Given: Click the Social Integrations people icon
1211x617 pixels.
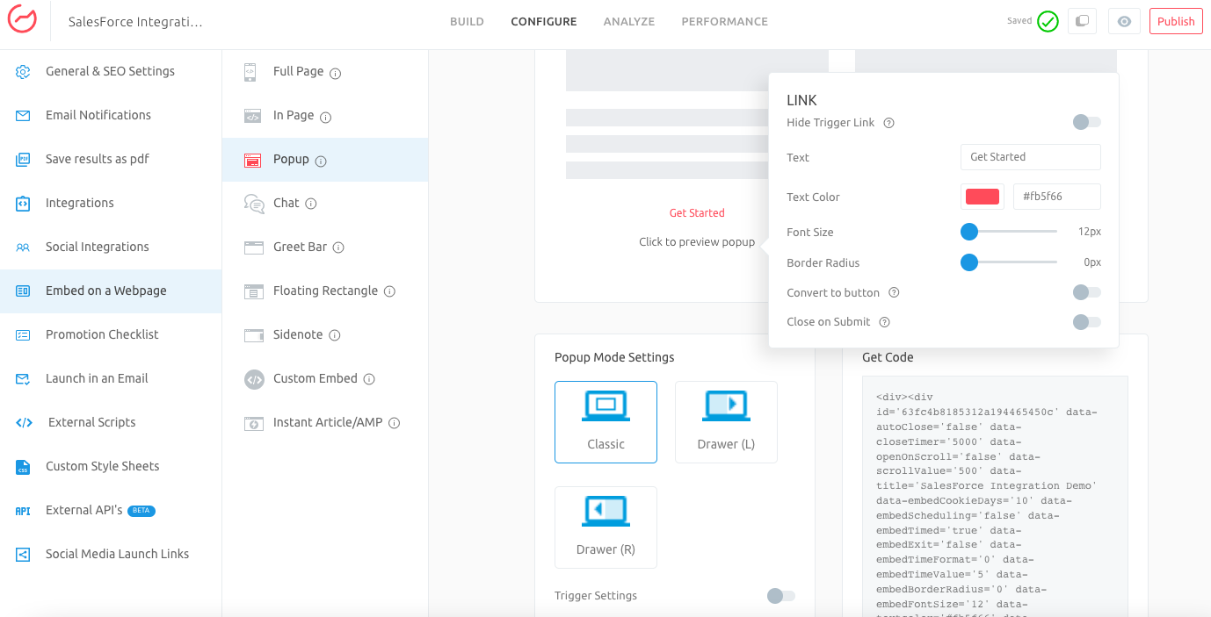Looking at the screenshot, I should point(24,247).
